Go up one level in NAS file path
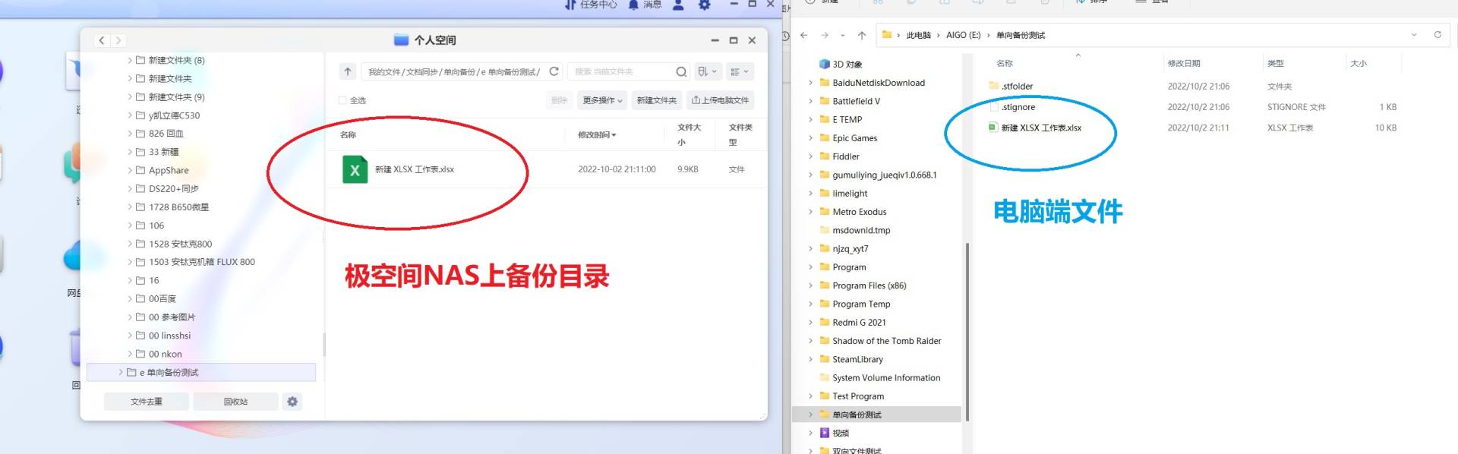1458x454 pixels. click(347, 71)
